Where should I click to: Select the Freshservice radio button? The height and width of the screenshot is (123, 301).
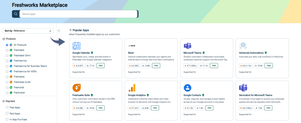click(7, 61)
